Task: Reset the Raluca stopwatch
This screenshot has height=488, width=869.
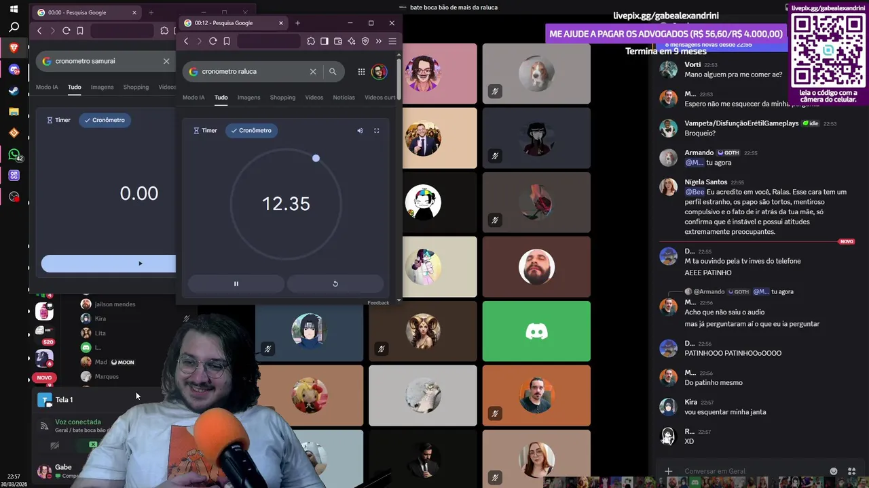Action: pyautogui.click(x=335, y=284)
